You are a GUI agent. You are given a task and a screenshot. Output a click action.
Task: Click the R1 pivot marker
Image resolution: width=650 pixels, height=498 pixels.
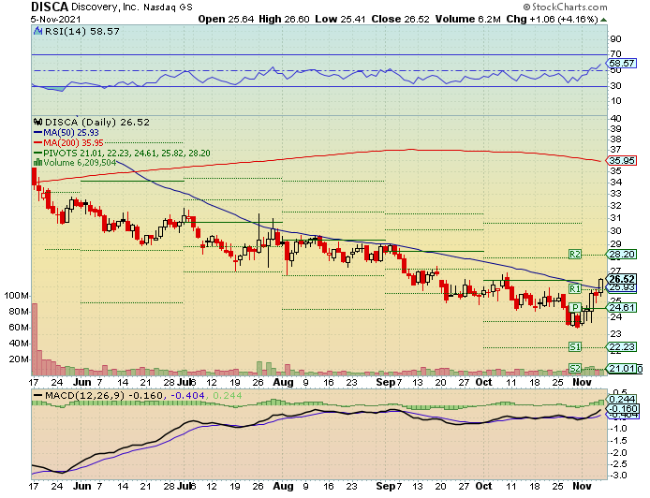(x=574, y=288)
